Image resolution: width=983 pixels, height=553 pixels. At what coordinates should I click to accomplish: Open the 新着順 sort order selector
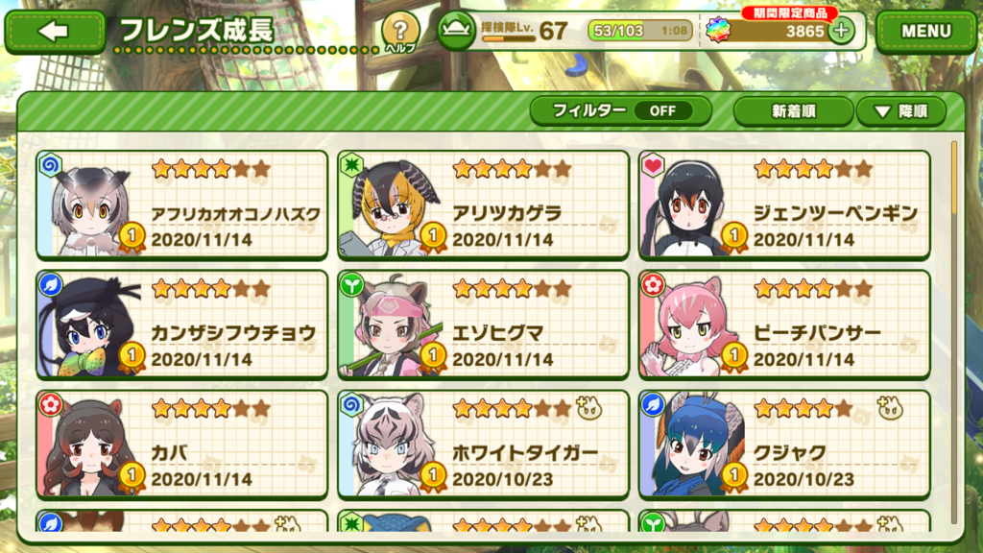tap(793, 111)
